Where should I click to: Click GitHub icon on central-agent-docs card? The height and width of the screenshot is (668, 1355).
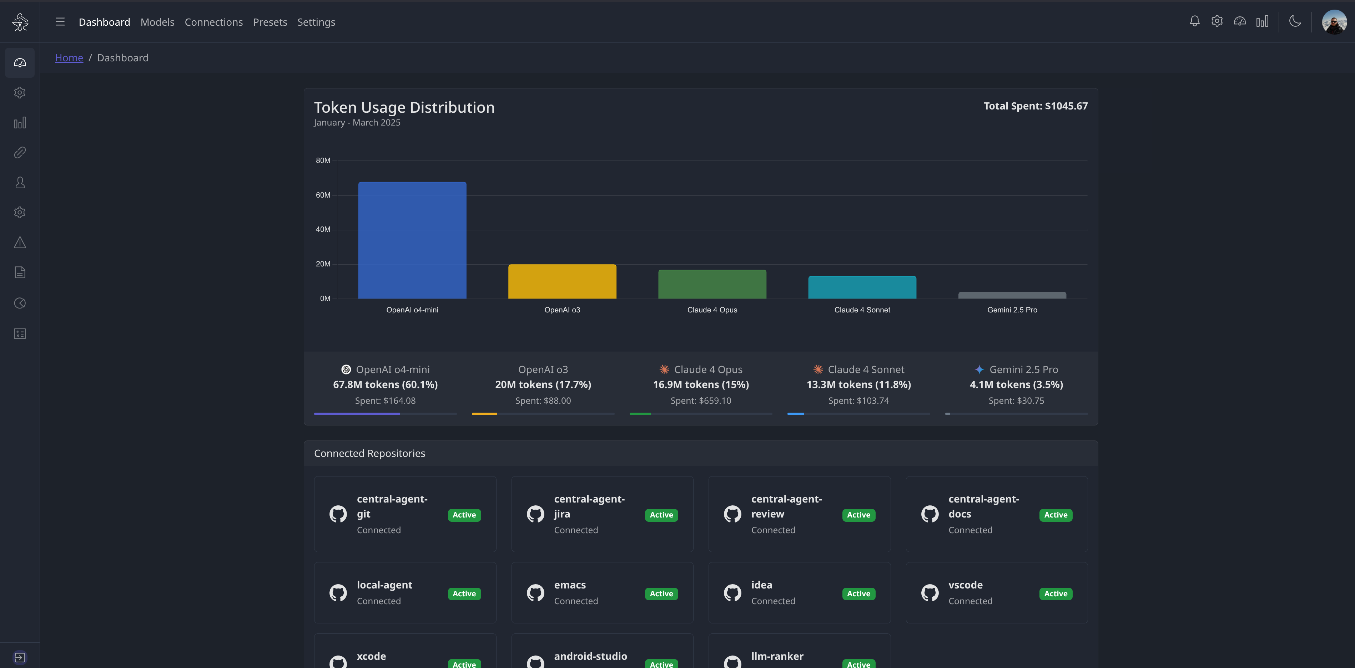tap(930, 514)
